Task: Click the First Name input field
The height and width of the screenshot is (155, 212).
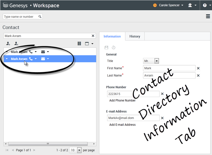Action: (169, 68)
